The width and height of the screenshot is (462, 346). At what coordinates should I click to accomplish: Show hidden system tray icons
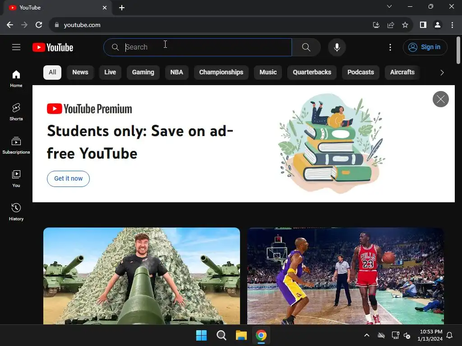(x=366, y=335)
